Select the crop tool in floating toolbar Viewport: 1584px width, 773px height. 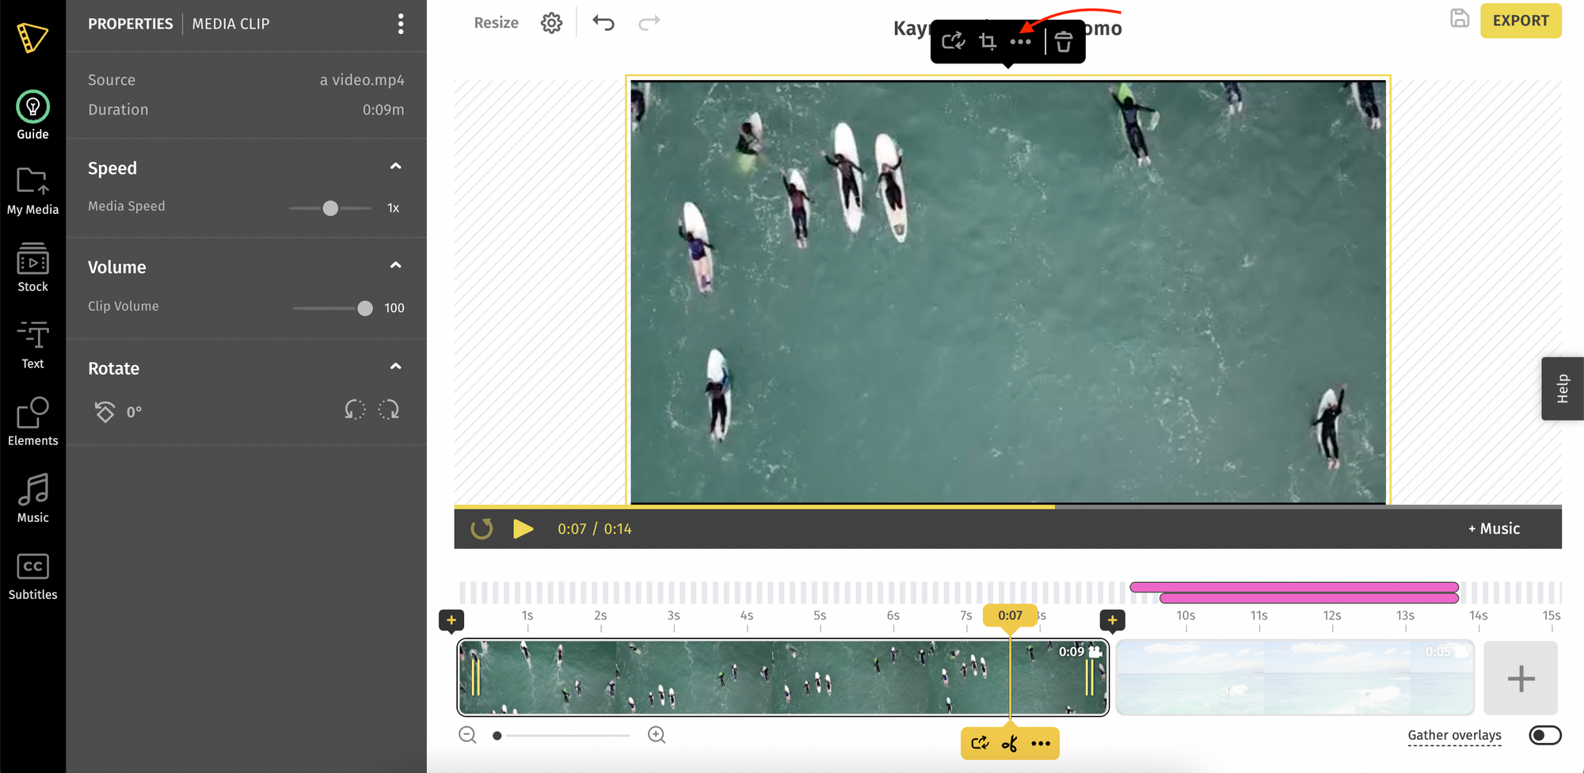coord(988,41)
